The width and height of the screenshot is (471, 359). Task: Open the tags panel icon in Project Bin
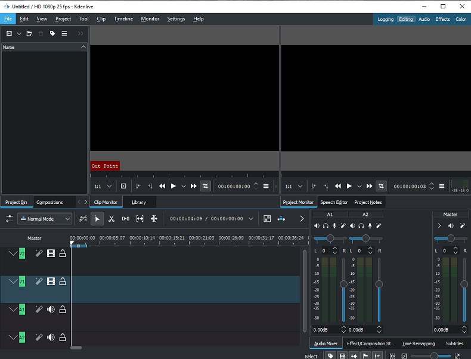tap(52, 33)
